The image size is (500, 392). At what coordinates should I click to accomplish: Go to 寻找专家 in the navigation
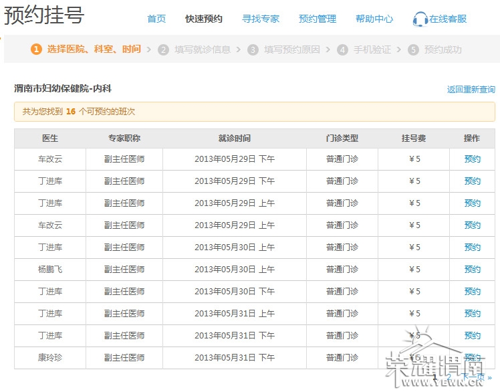click(x=261, y=19)
